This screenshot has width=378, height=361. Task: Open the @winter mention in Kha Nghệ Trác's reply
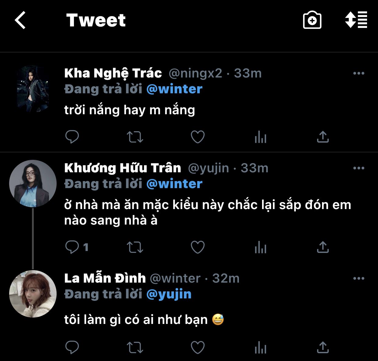coord(174,89)
